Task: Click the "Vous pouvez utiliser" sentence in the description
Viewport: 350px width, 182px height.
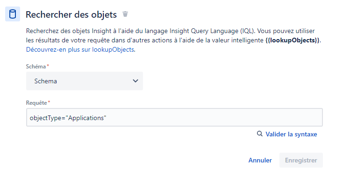Action: click(x=286, y=31)
